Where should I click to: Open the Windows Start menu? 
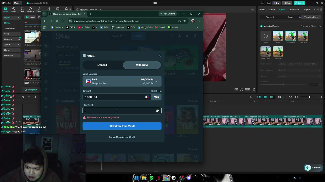click(x=136, y=178)
